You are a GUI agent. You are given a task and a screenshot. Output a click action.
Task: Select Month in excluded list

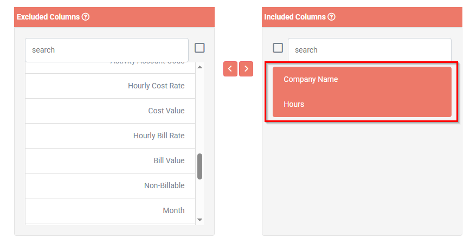point(110,210)
